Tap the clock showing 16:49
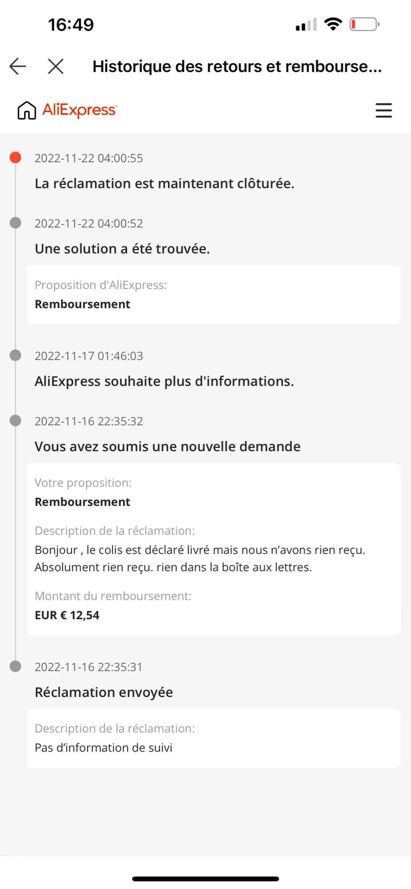Viewport: 411px width, 889px height. coord(71,25)
